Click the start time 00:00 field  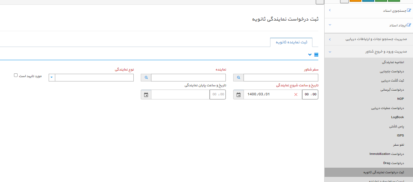[x=310, y=95]
